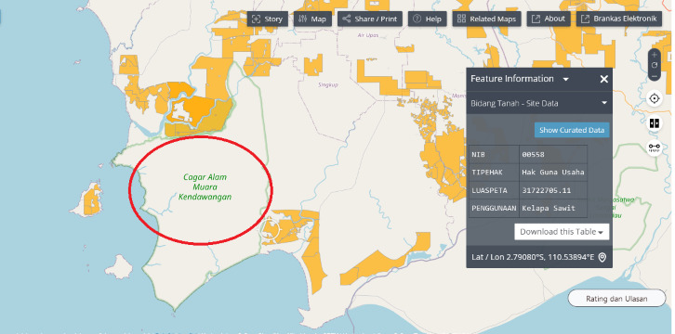Open the Story view
The width and height of the screenshot is (675, 334).
[x=268, y=19]
